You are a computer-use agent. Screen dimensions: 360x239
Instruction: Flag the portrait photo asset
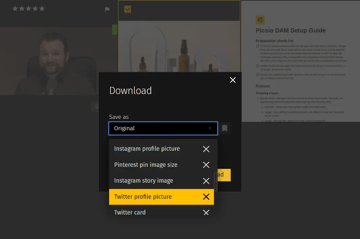107,9
